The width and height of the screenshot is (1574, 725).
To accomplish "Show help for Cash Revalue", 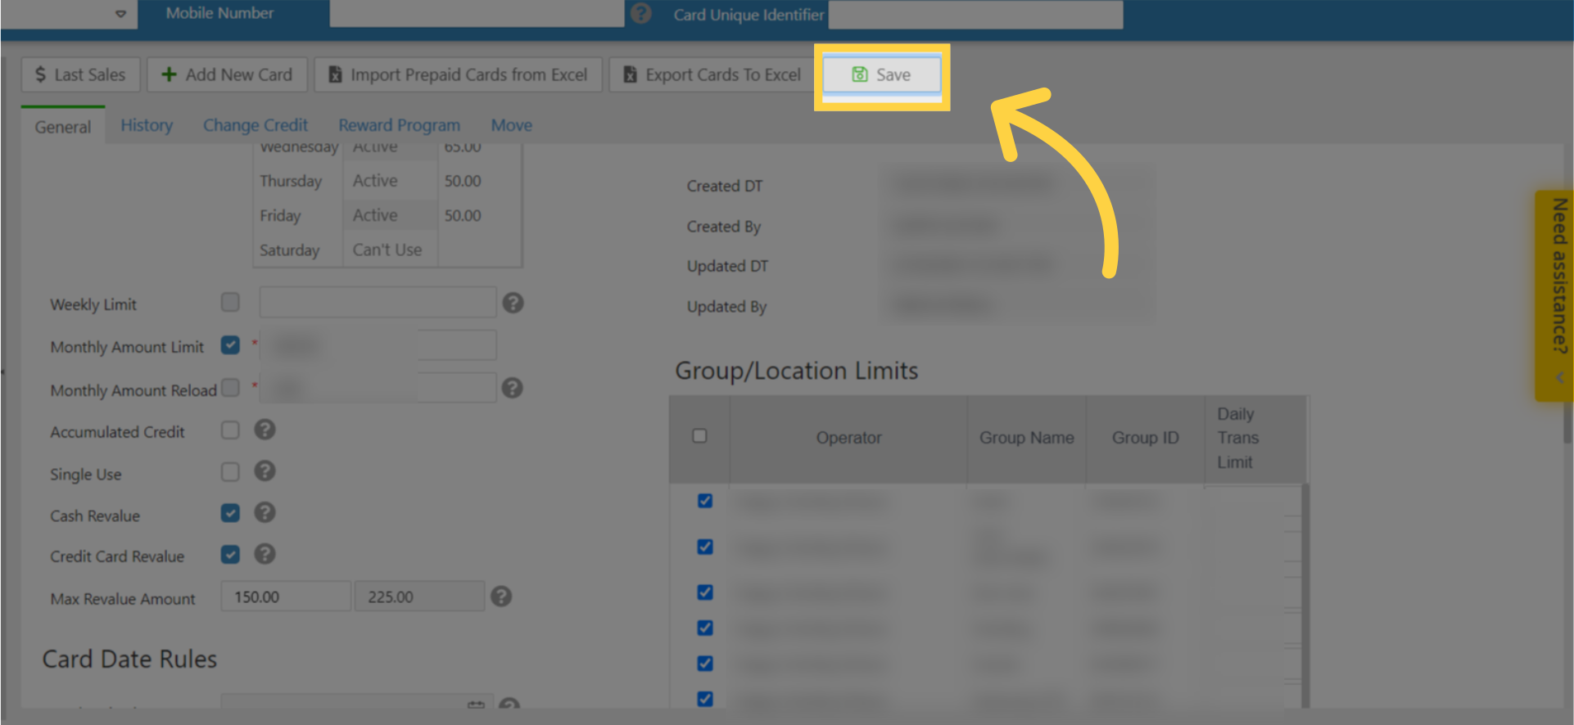I will click(265, 513).
